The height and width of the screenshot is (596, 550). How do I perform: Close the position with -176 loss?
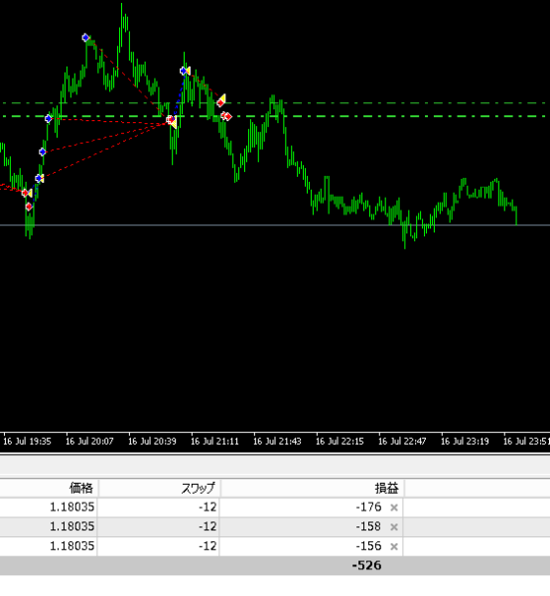coord(394,508)
